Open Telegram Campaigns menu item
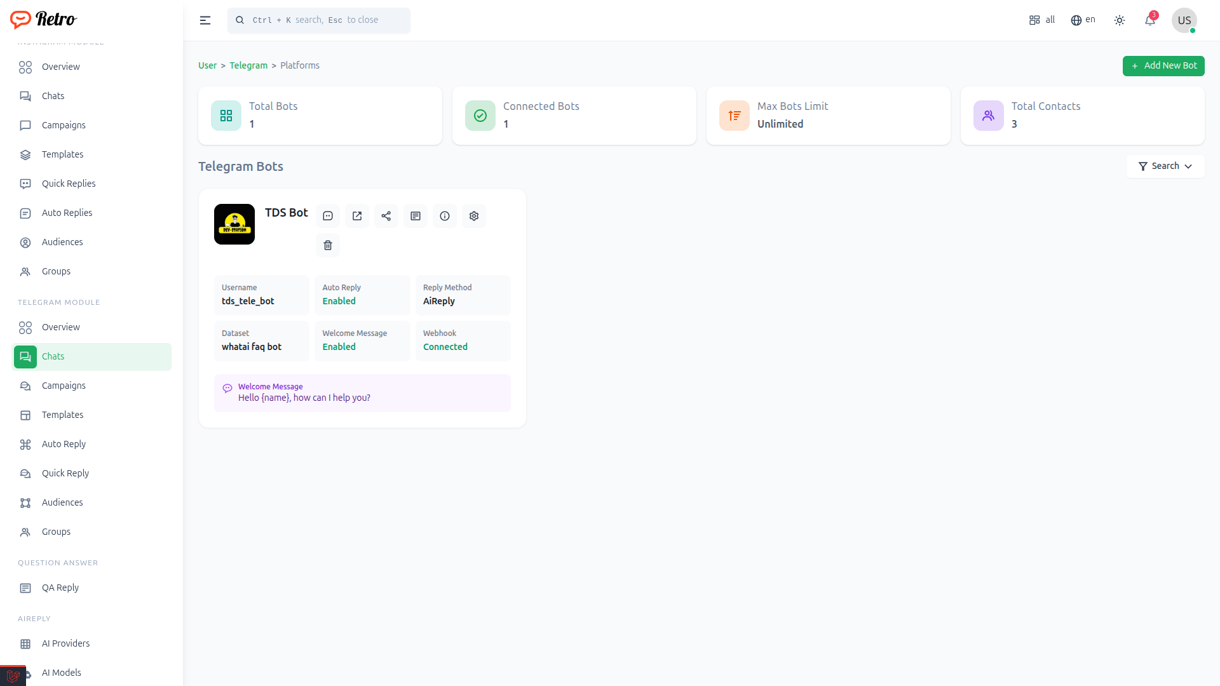 [x=64, y=386]
